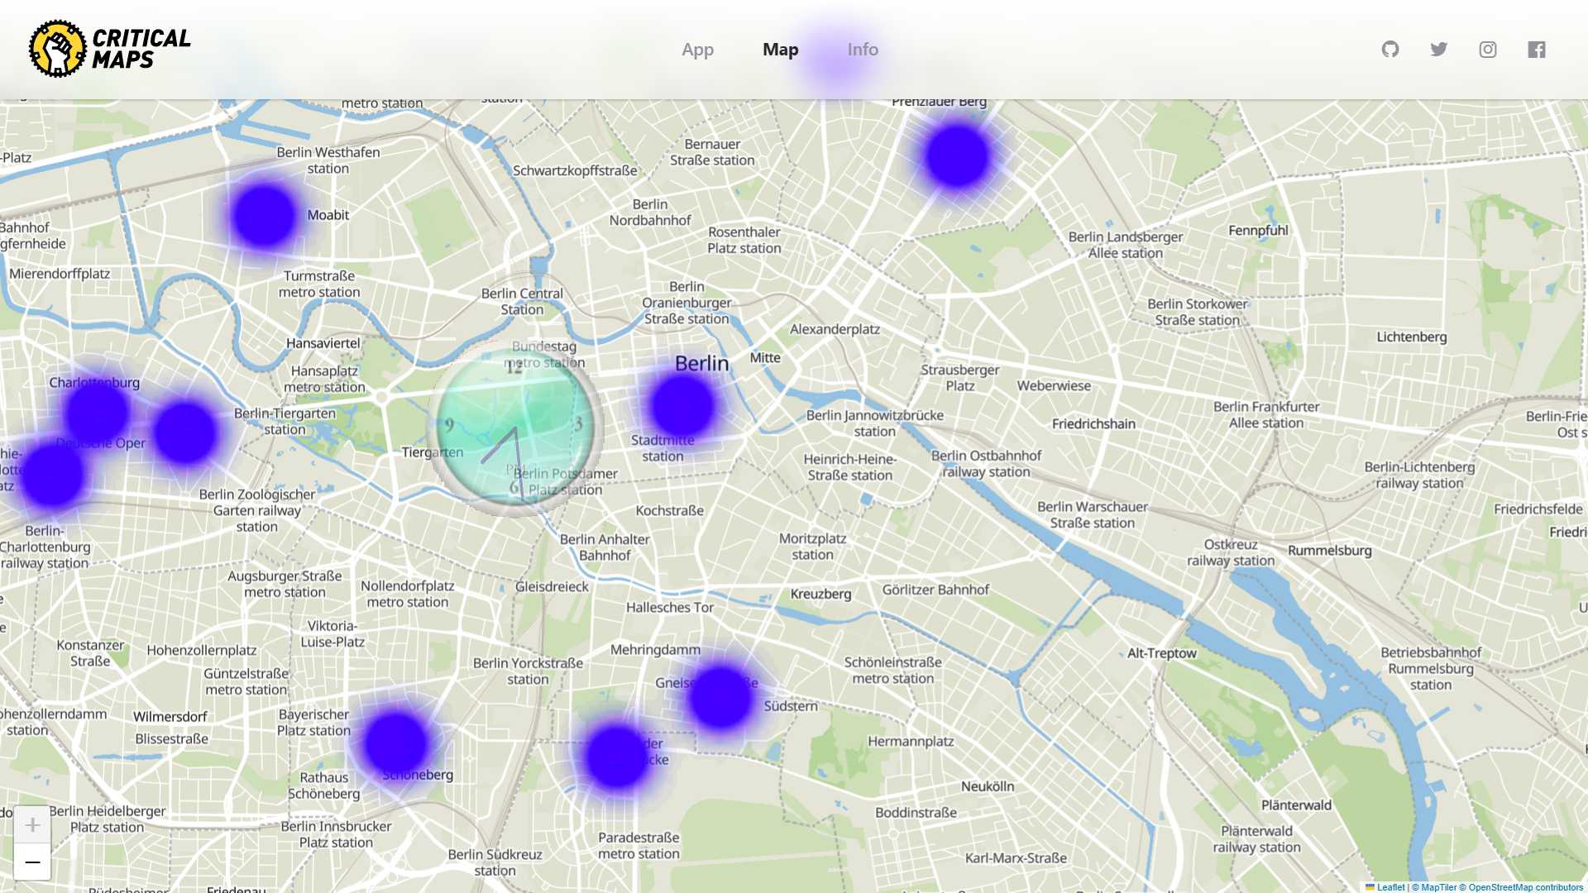Click the rider dot near Schöneberg
The image size is (1588, 893).
pos(395,743)
